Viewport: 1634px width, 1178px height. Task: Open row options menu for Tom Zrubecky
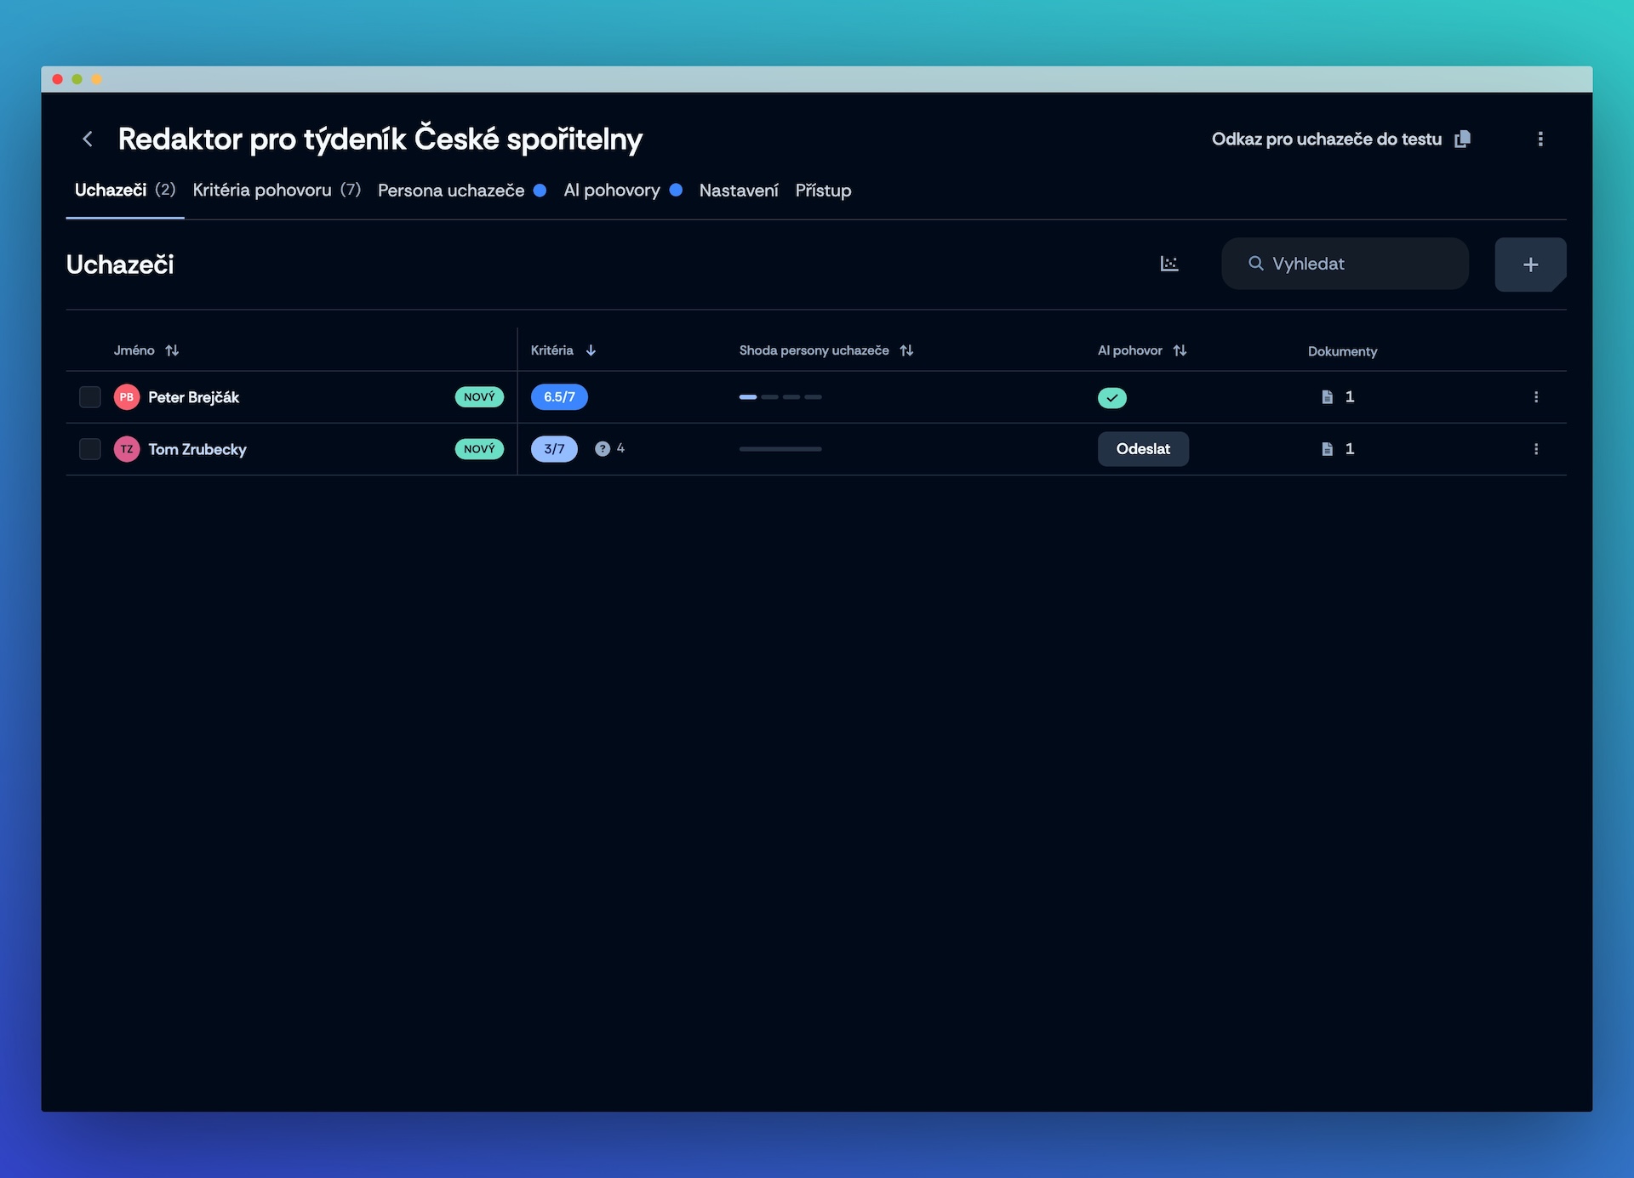1535,449
